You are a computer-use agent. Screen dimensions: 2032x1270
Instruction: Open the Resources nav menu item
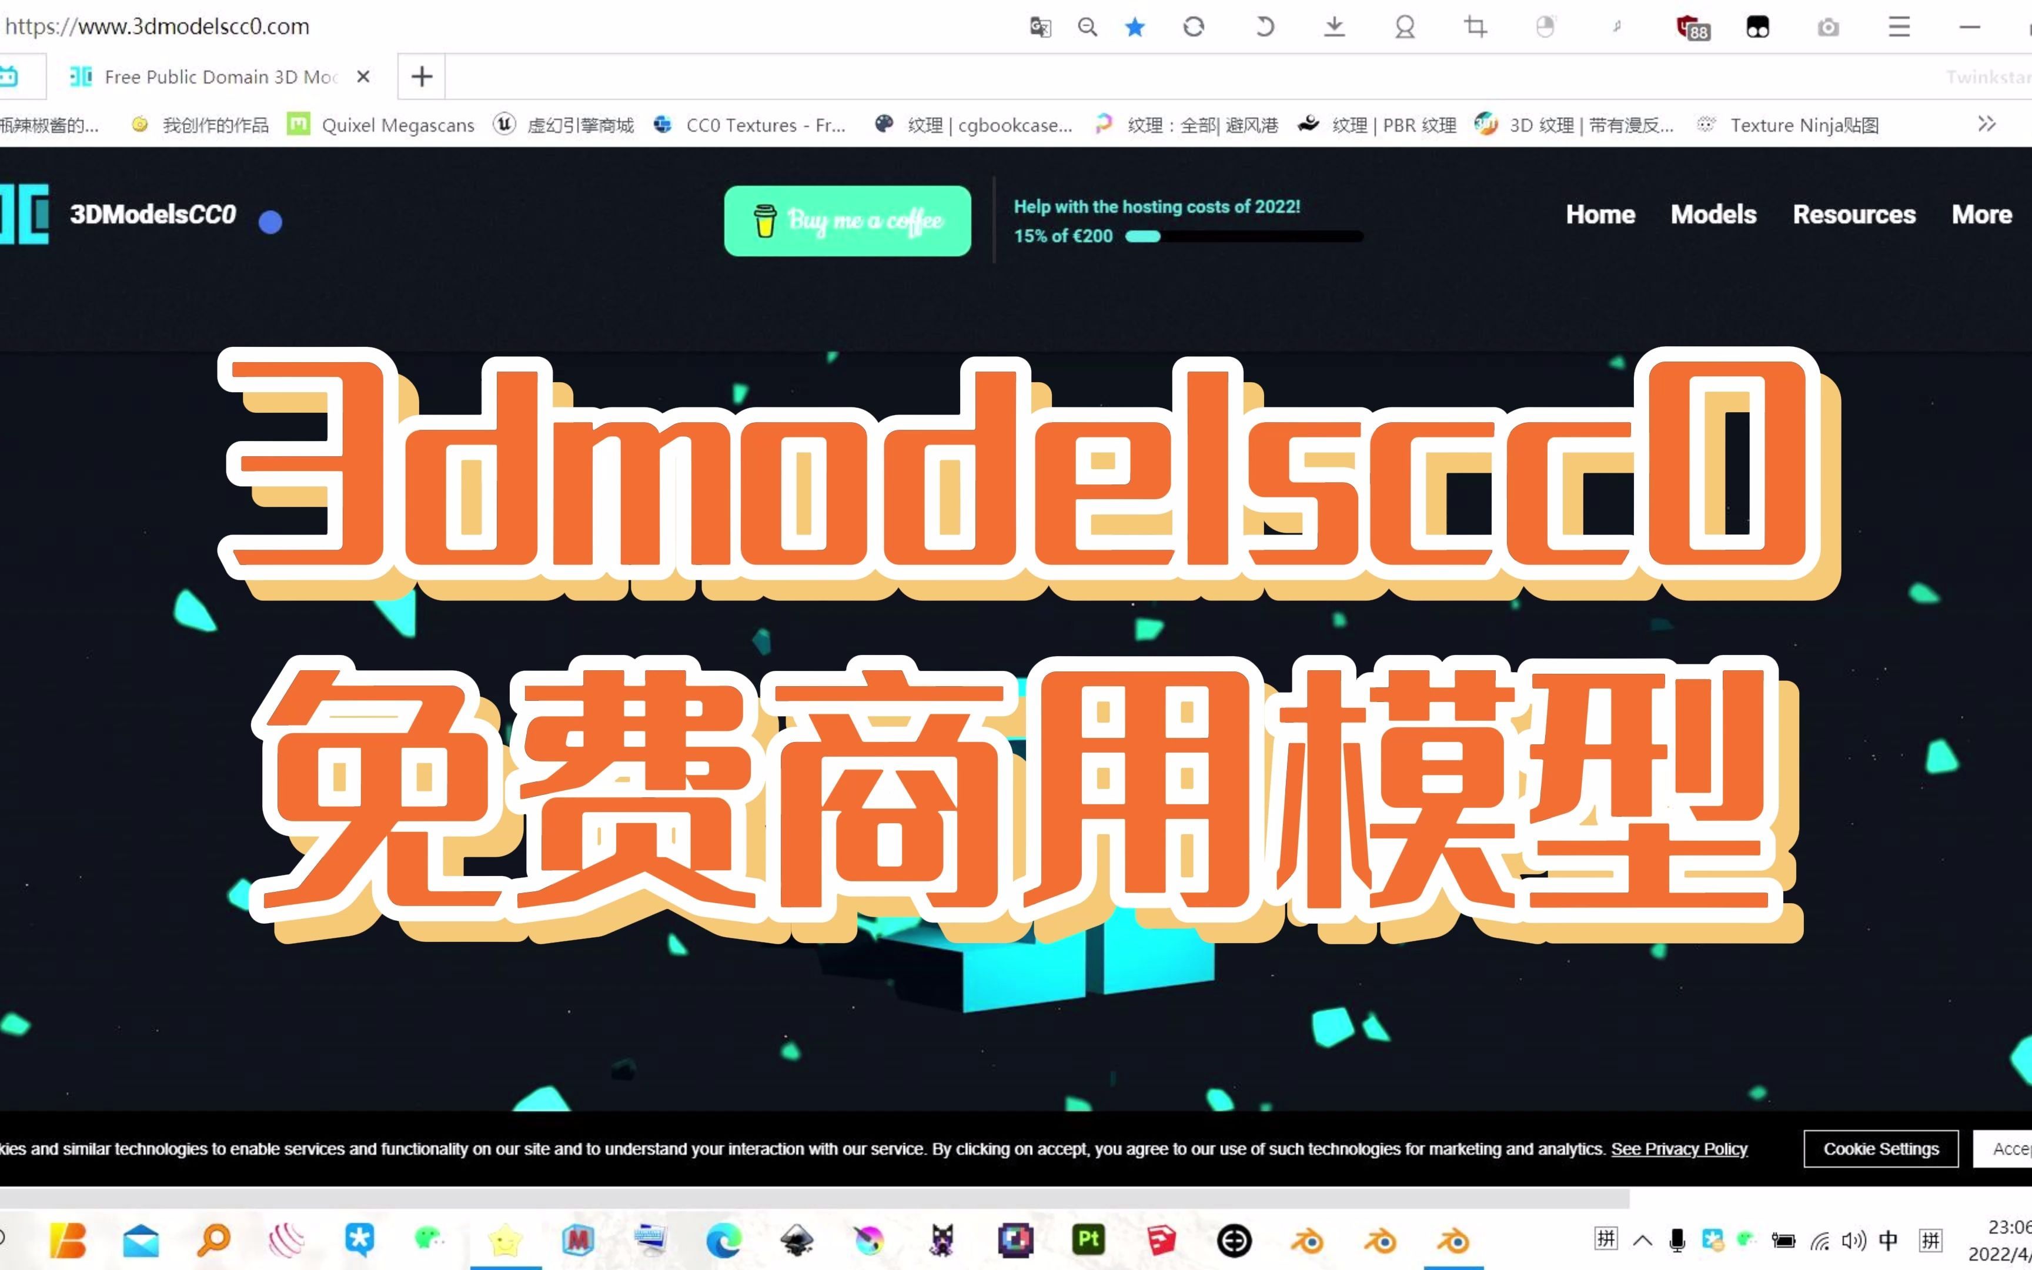pos(1854,215)
